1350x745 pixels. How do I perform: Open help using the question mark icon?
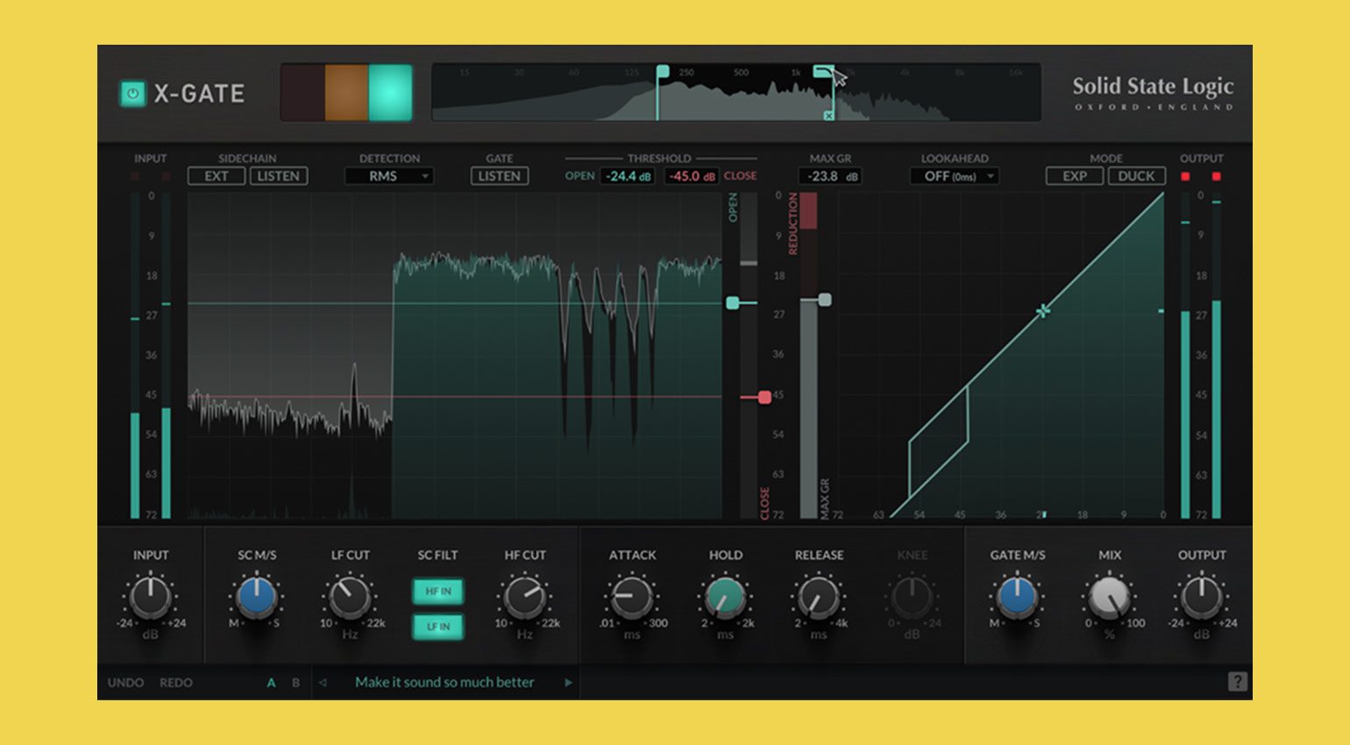[1239, 682]
